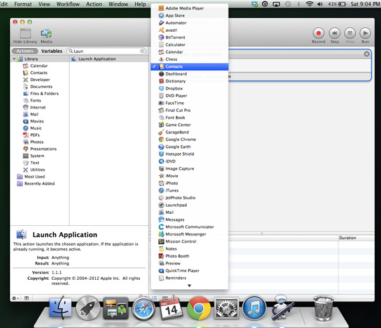
Task: Choose Adobe Media Player from list
Action: [x=189, y=8]
